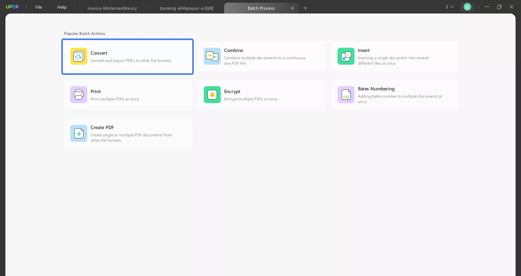This screenshot has width=521, height=276.
Task: Click the Popular Batch Actions heading
Action: coord(84,34)
